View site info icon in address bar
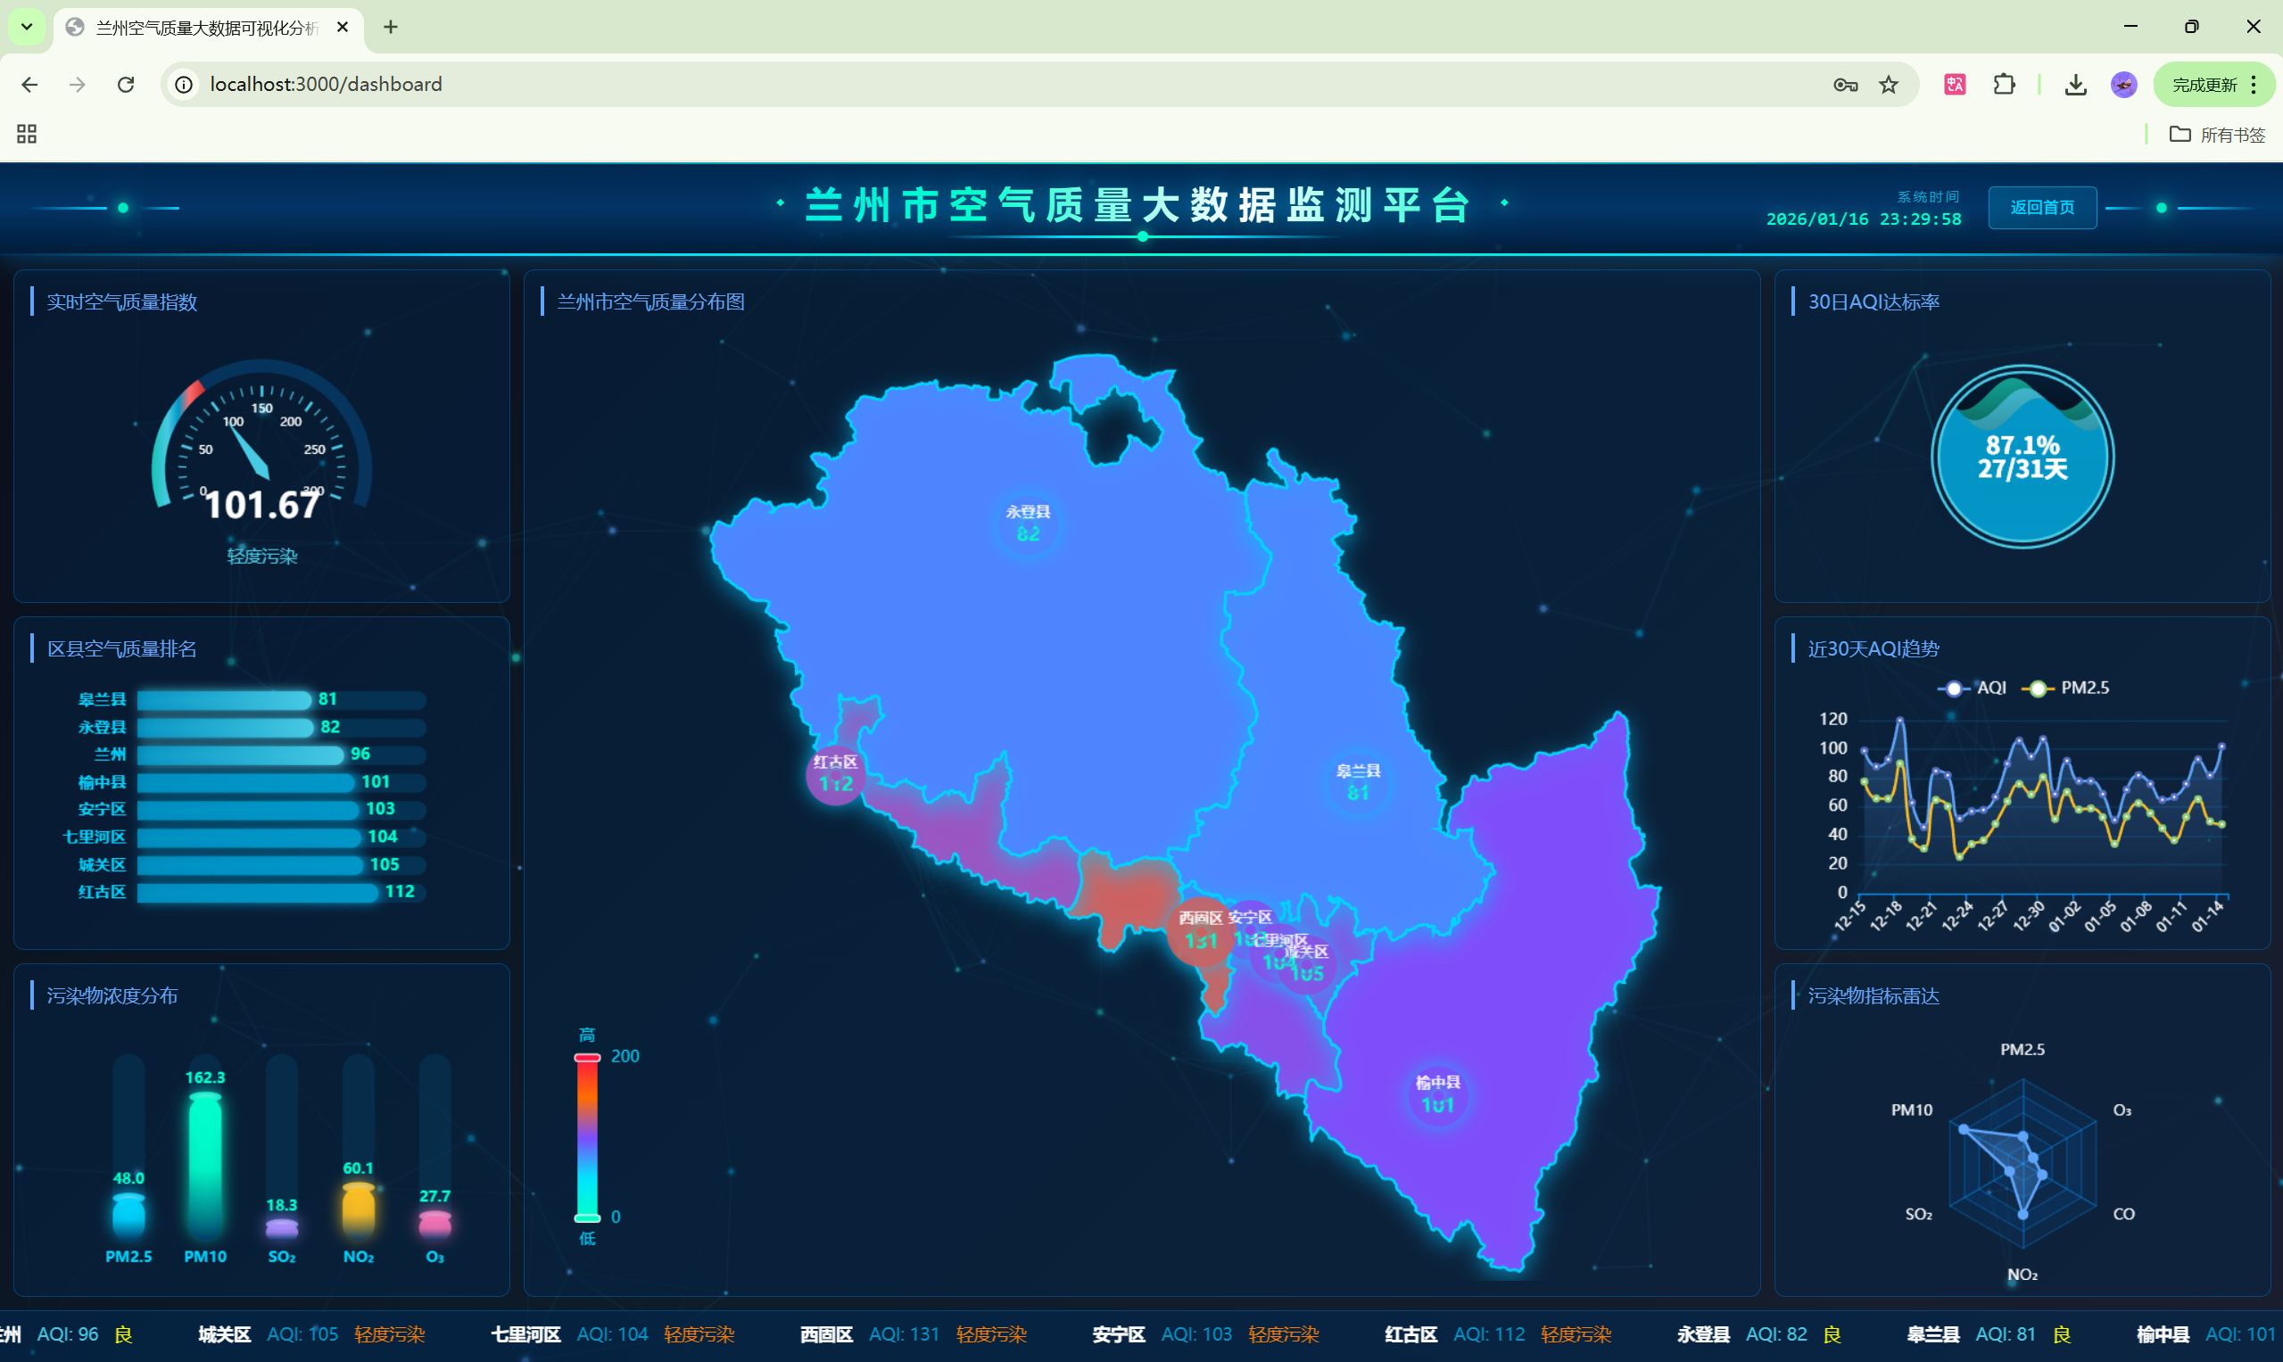Screen dimensions: 2283x1362 point(185,85)
